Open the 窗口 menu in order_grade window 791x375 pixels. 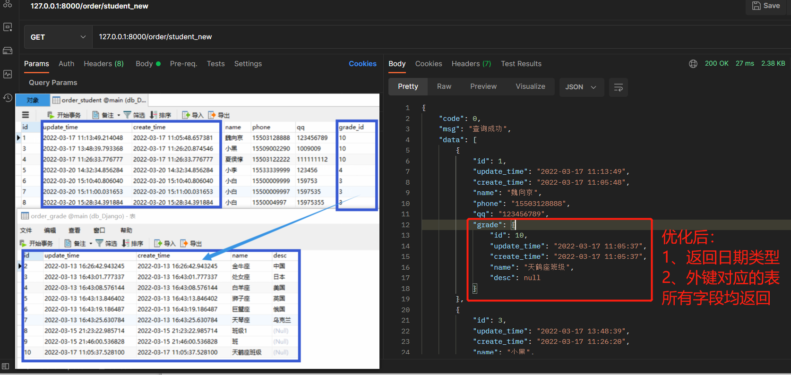point(99,230)
